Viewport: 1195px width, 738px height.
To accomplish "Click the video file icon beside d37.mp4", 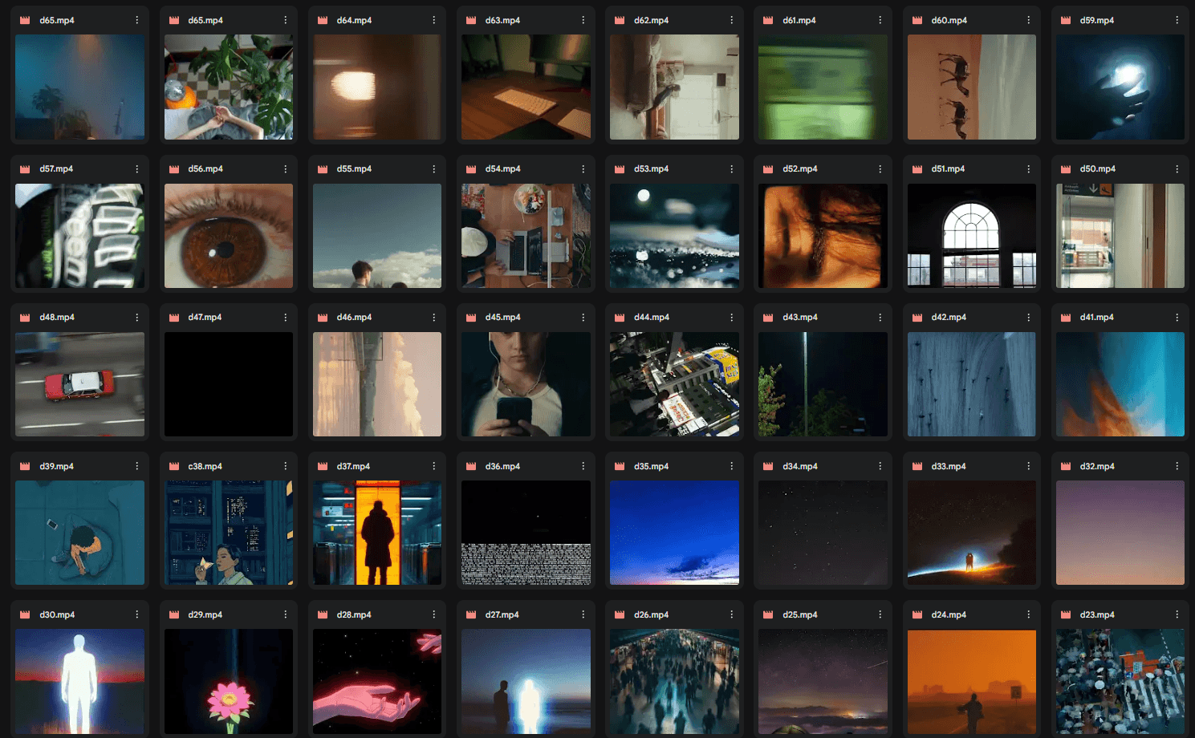I will coord(323,466).
